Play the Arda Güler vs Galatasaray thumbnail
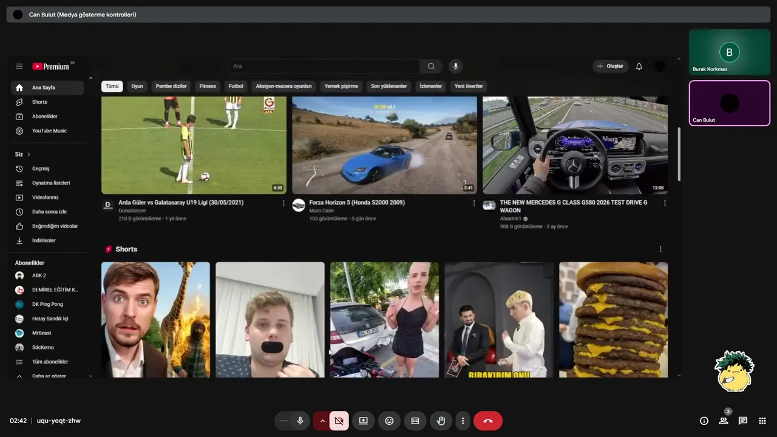The width and height of the screenshot is (777, 437). point(194,145)
